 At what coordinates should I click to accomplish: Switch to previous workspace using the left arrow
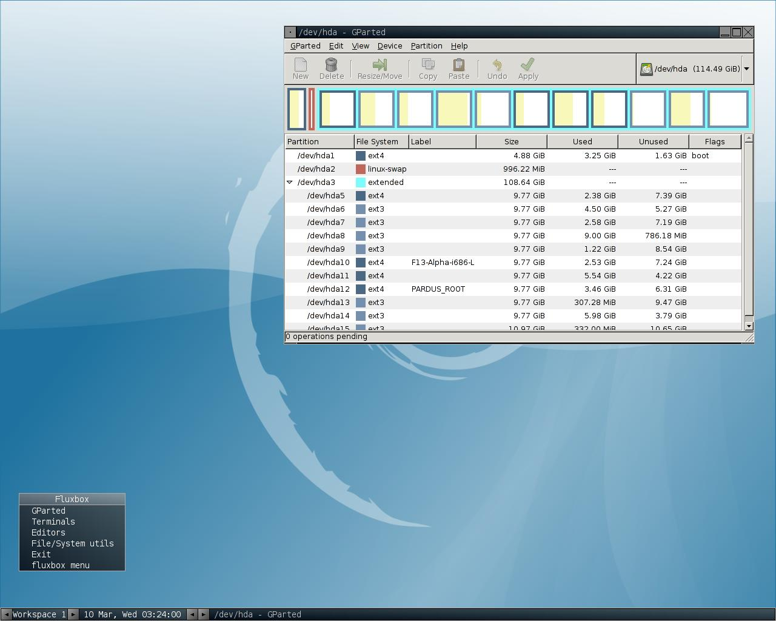pos(6,614)
